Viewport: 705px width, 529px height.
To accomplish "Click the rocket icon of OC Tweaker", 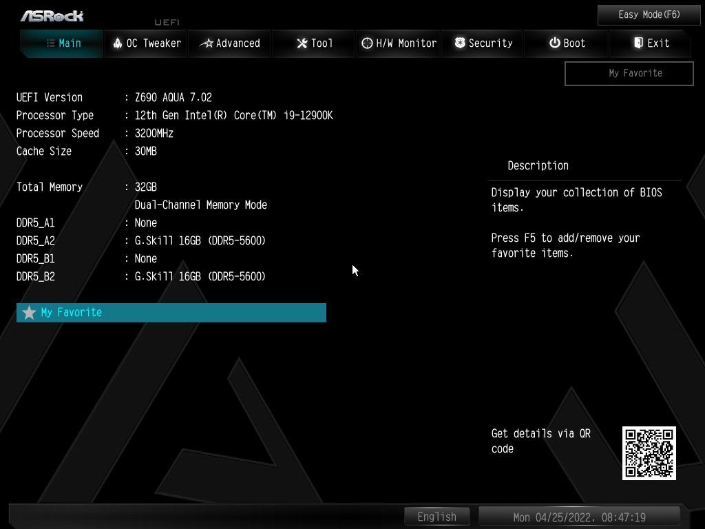I will 117,43.
